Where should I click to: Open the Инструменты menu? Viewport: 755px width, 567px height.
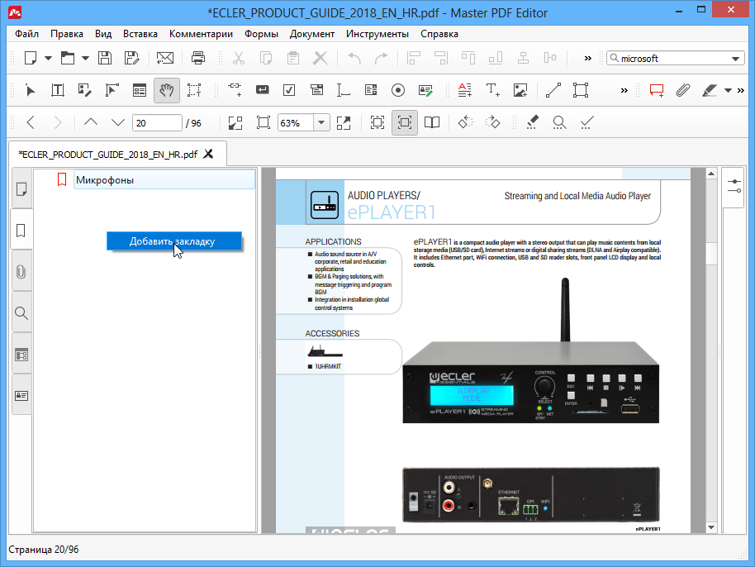377,34
